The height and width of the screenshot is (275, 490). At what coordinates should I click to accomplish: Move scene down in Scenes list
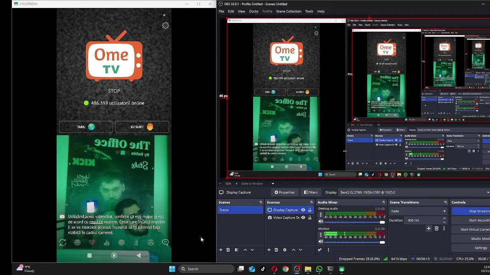[252, 250]
